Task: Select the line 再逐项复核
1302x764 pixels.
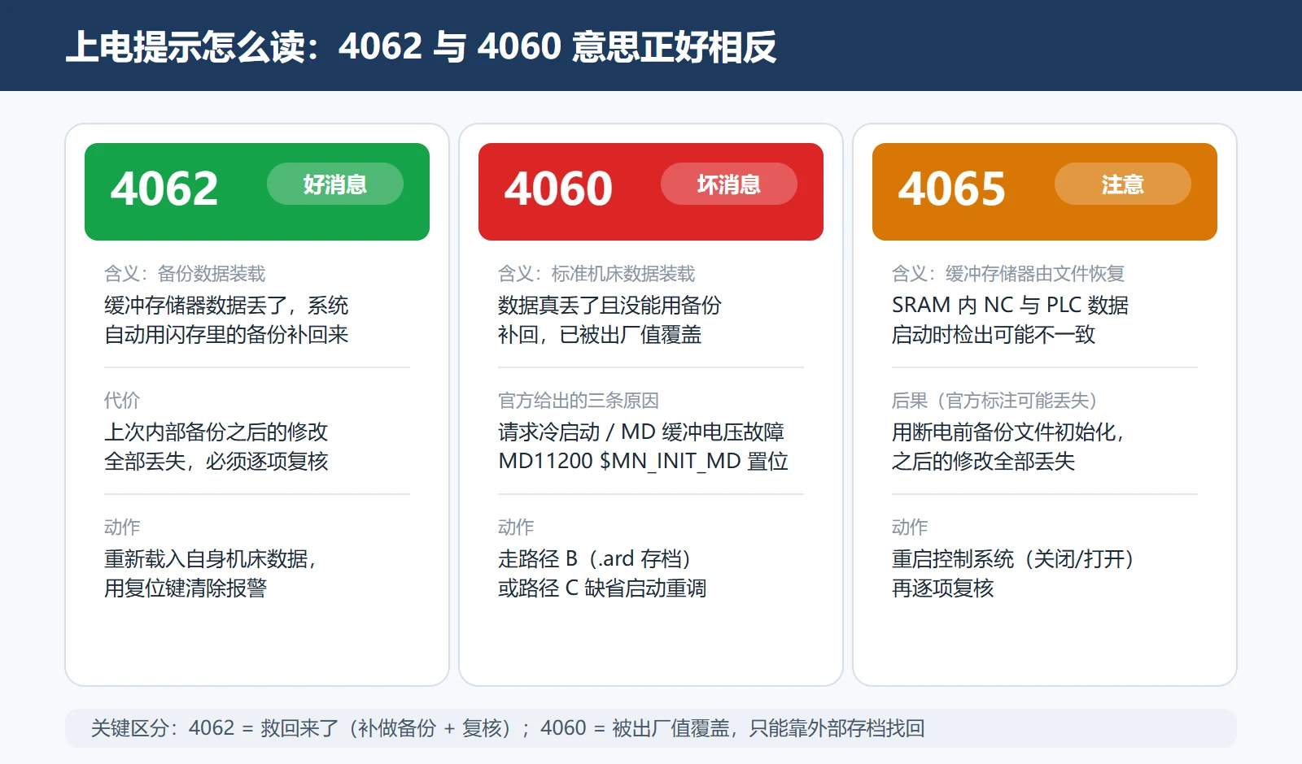Action: click(943, 588)
